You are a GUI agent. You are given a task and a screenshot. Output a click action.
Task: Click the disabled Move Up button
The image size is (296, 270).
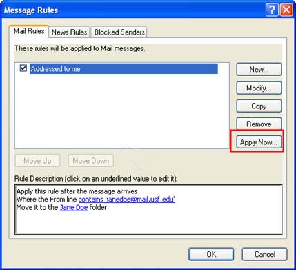37,160
